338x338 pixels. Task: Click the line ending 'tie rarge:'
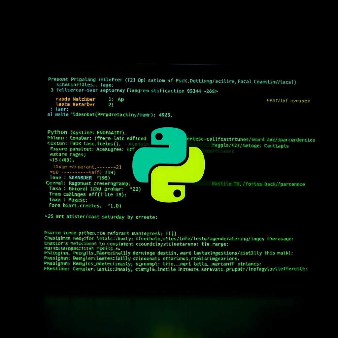(x=136, y=244)
